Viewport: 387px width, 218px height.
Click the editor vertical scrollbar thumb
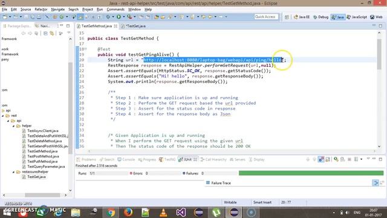[x=379, y=54]
